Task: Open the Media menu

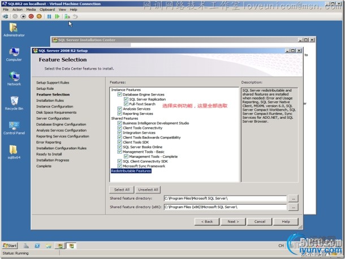Action: click(31, 10)
